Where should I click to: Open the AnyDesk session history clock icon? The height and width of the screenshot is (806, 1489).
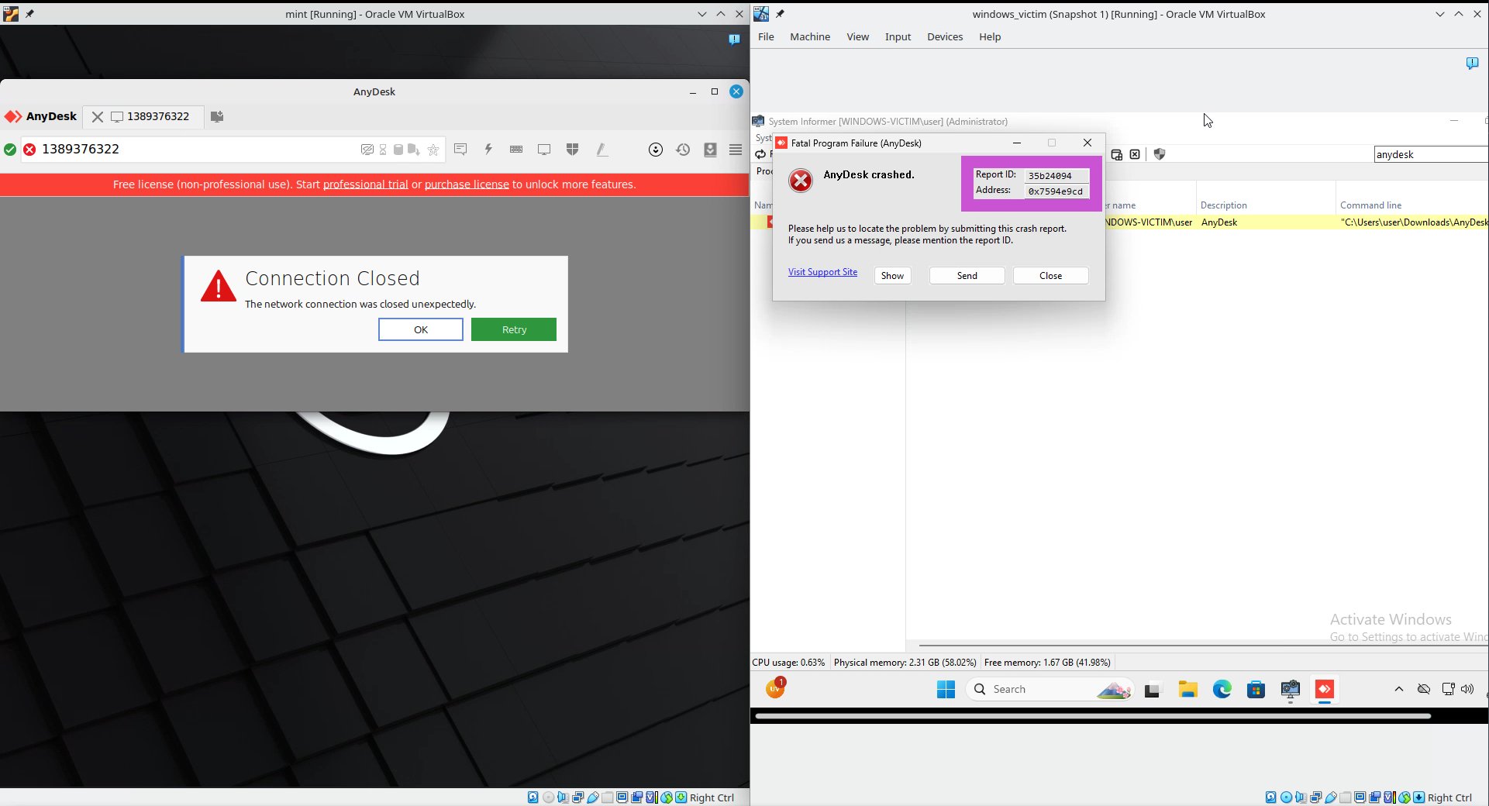tap(683, 150)
